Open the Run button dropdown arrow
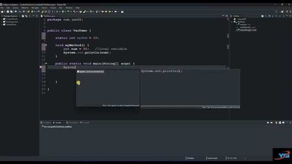The height and width of the screenshot is (164, 292). click(x=65, y=12)
